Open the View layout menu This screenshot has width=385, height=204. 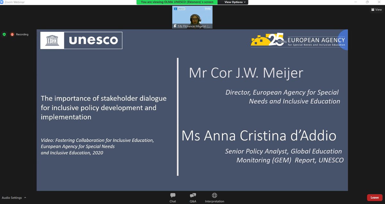point(376,10)
